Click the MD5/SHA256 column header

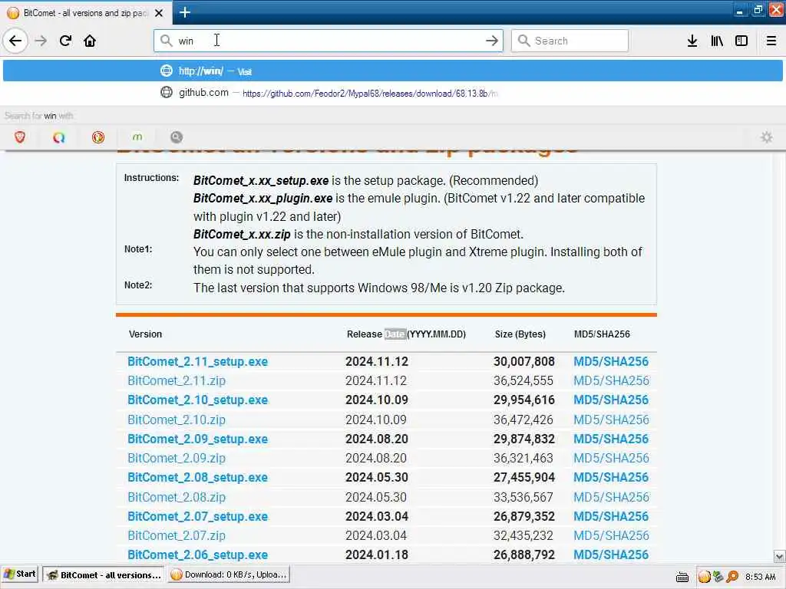602,334
